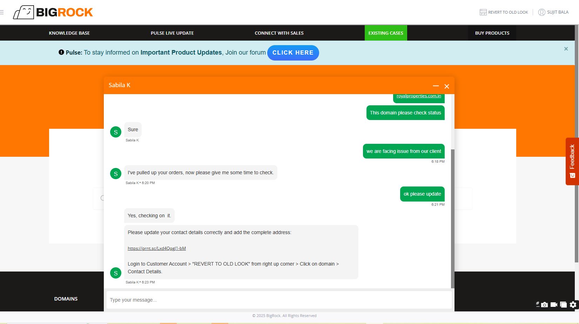Click the BigRock logo
The height and width of the screenshot is (324, 579).
pyautogui.click(x=53, y=12)
